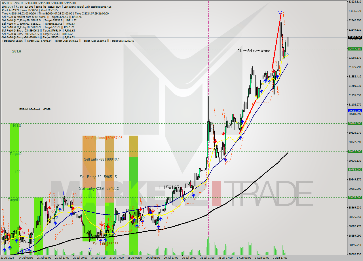
Task: Select the | | | 59195 wave label
Action: pos(169,187)
